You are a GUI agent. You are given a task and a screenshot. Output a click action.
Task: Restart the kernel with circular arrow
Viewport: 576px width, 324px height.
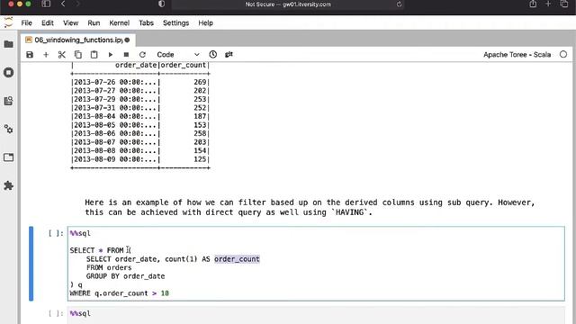[x=142, y=55]
